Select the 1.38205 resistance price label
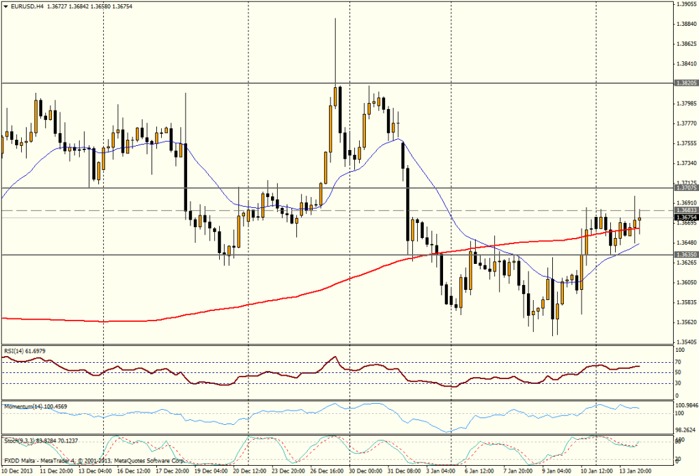 tap(685, 83)
